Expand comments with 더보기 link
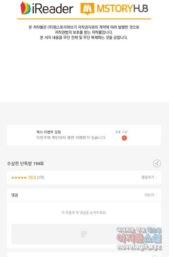The width and height of the screenshot is (169, 257). click(149, 195)
